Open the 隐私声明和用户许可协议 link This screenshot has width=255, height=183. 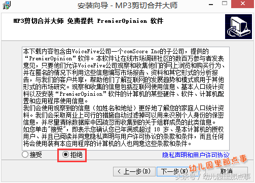pyautogui.click(x=196, y=155)
